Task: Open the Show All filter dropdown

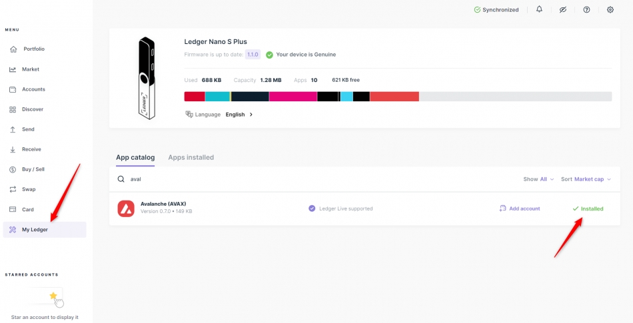Action: click(x=538, y=179)
